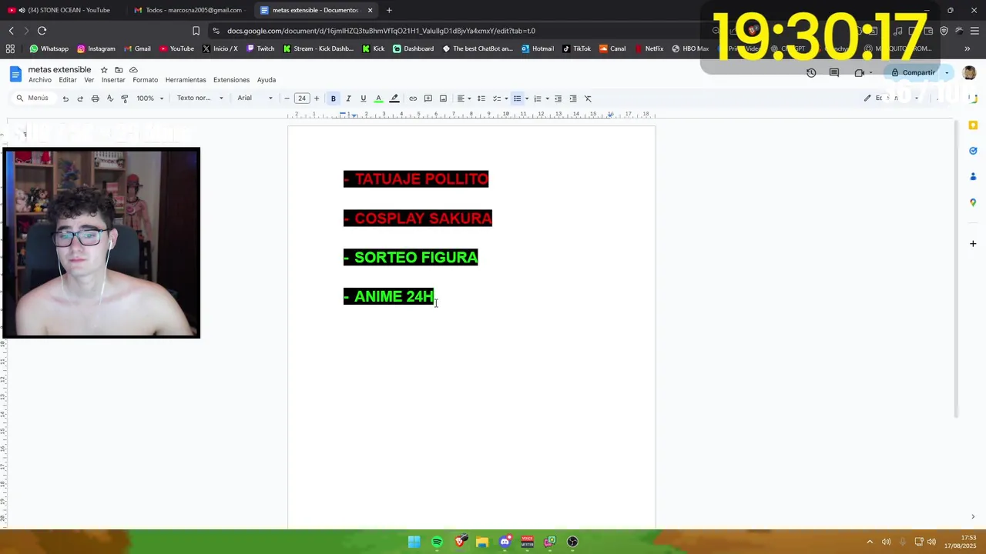This screenshot has height=554, width=986.
Task: Undo the last edit in Docs
Action: [x=65, y=98]
